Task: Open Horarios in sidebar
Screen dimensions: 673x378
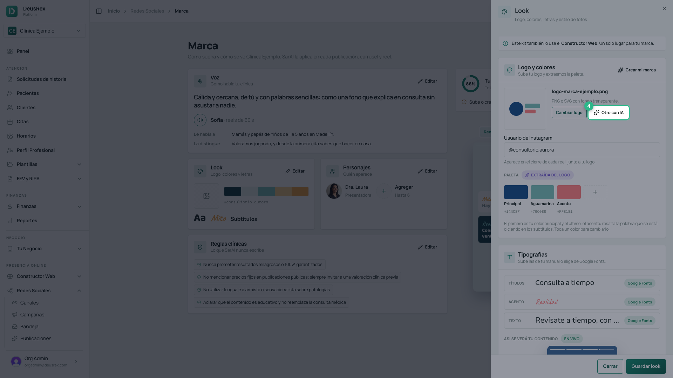Action: 45,136
